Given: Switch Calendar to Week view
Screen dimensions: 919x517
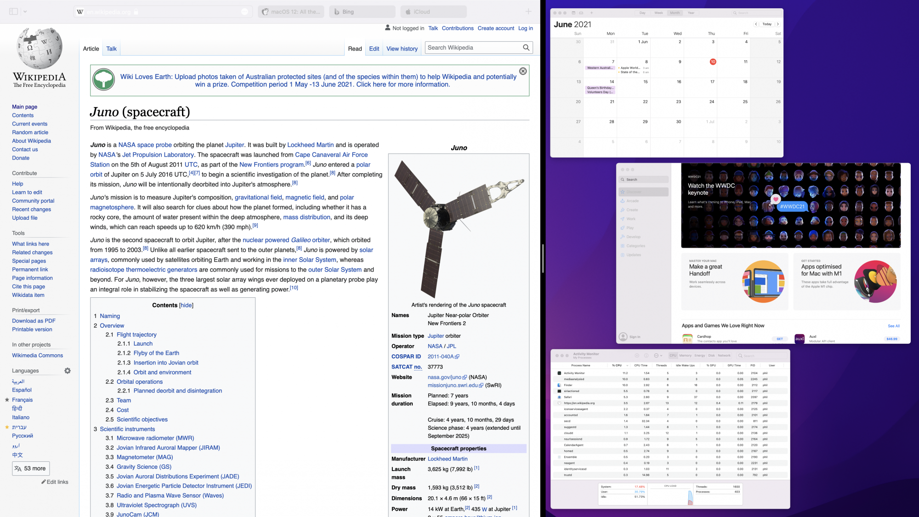Looking at the screenshot, I should coord(658,13).
